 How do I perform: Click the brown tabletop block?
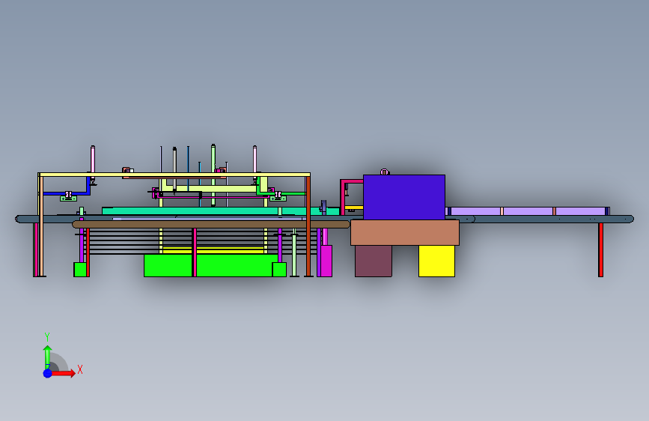[405, 232]
